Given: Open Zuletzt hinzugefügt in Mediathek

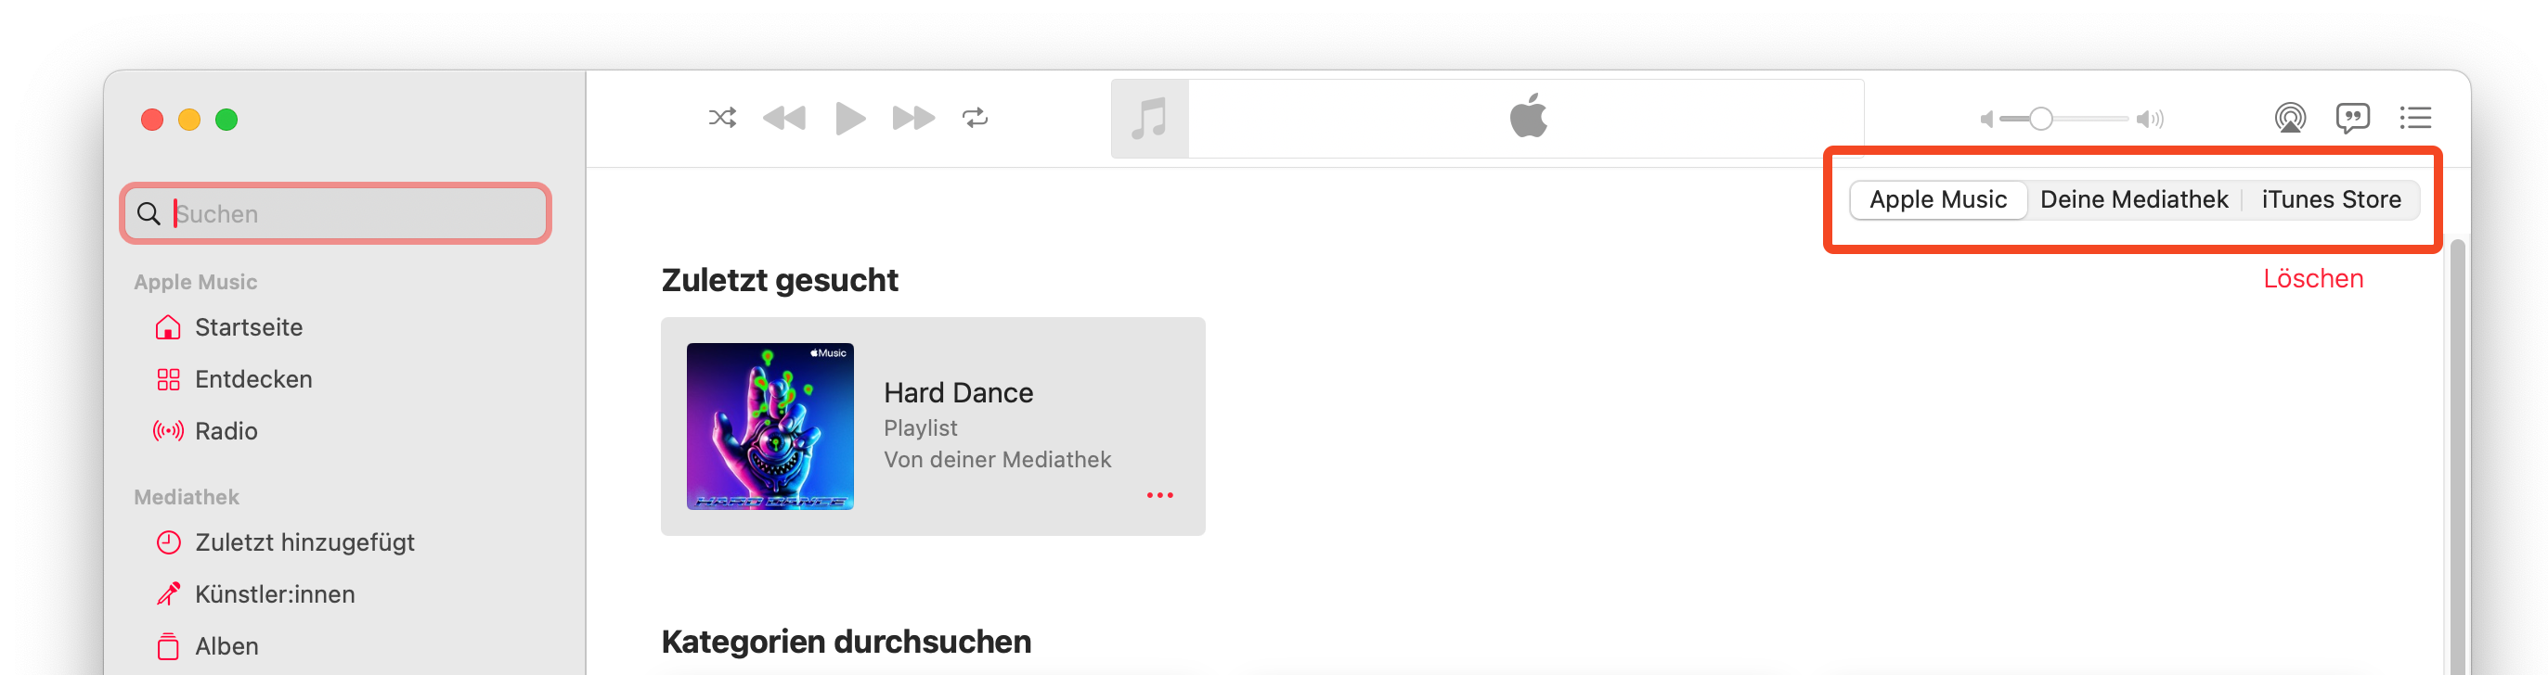Looking at the screenshot, I should tap(304, 542).
